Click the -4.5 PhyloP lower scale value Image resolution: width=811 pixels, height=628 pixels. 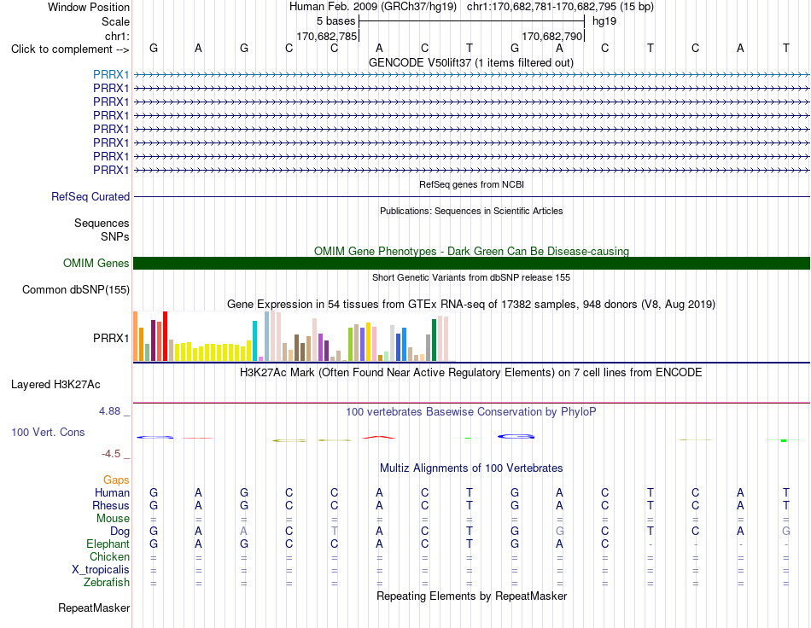click(111, 454)
